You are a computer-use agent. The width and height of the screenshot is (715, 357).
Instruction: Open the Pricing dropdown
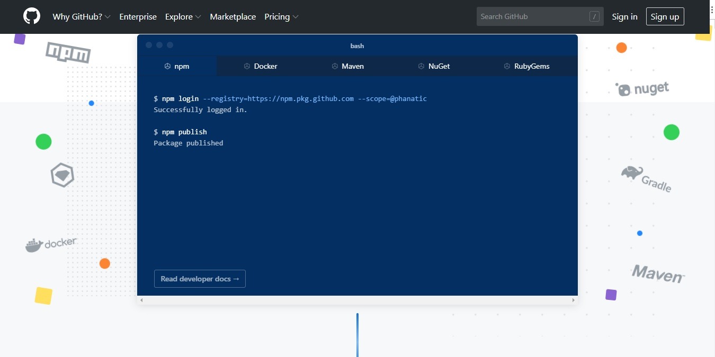coord(281,16)
